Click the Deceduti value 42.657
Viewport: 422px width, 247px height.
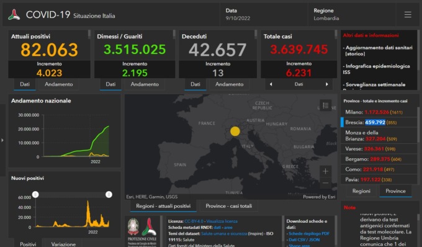click(x=217, y=50)
